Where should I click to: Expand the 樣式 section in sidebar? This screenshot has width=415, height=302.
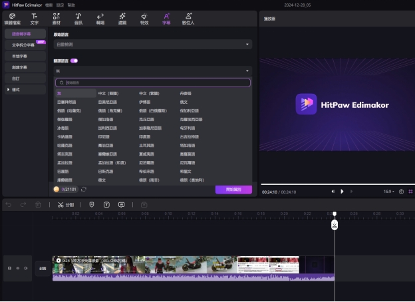tap(25, 88)
